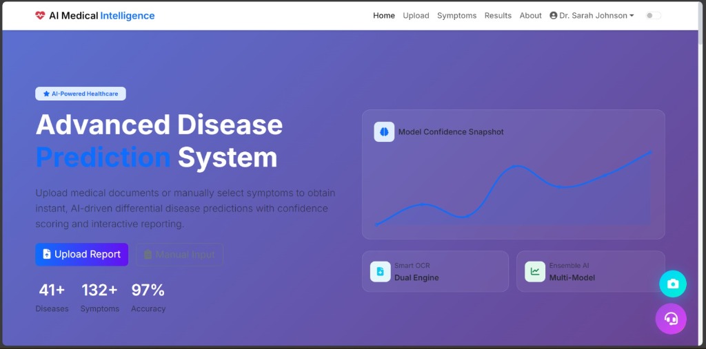Screen dimensions: 706x349
Task: Click the file upload icon in Upload Report
Action: click(47, 254)
